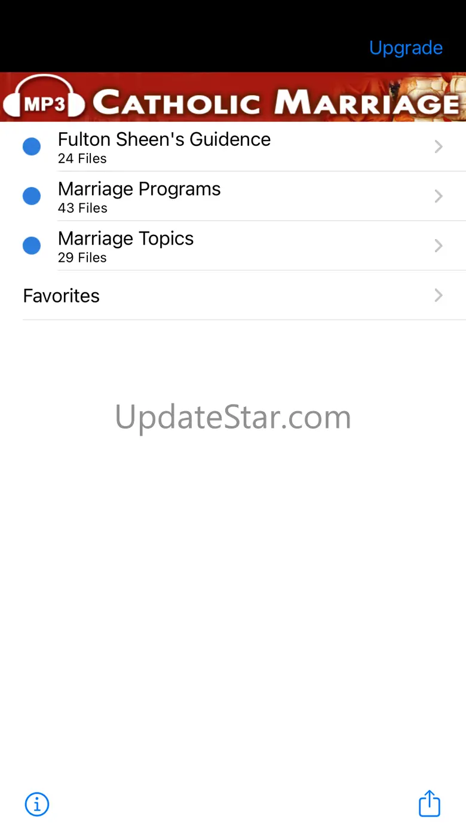Tap the UpdateStar.com watermark text

point(233,417)
